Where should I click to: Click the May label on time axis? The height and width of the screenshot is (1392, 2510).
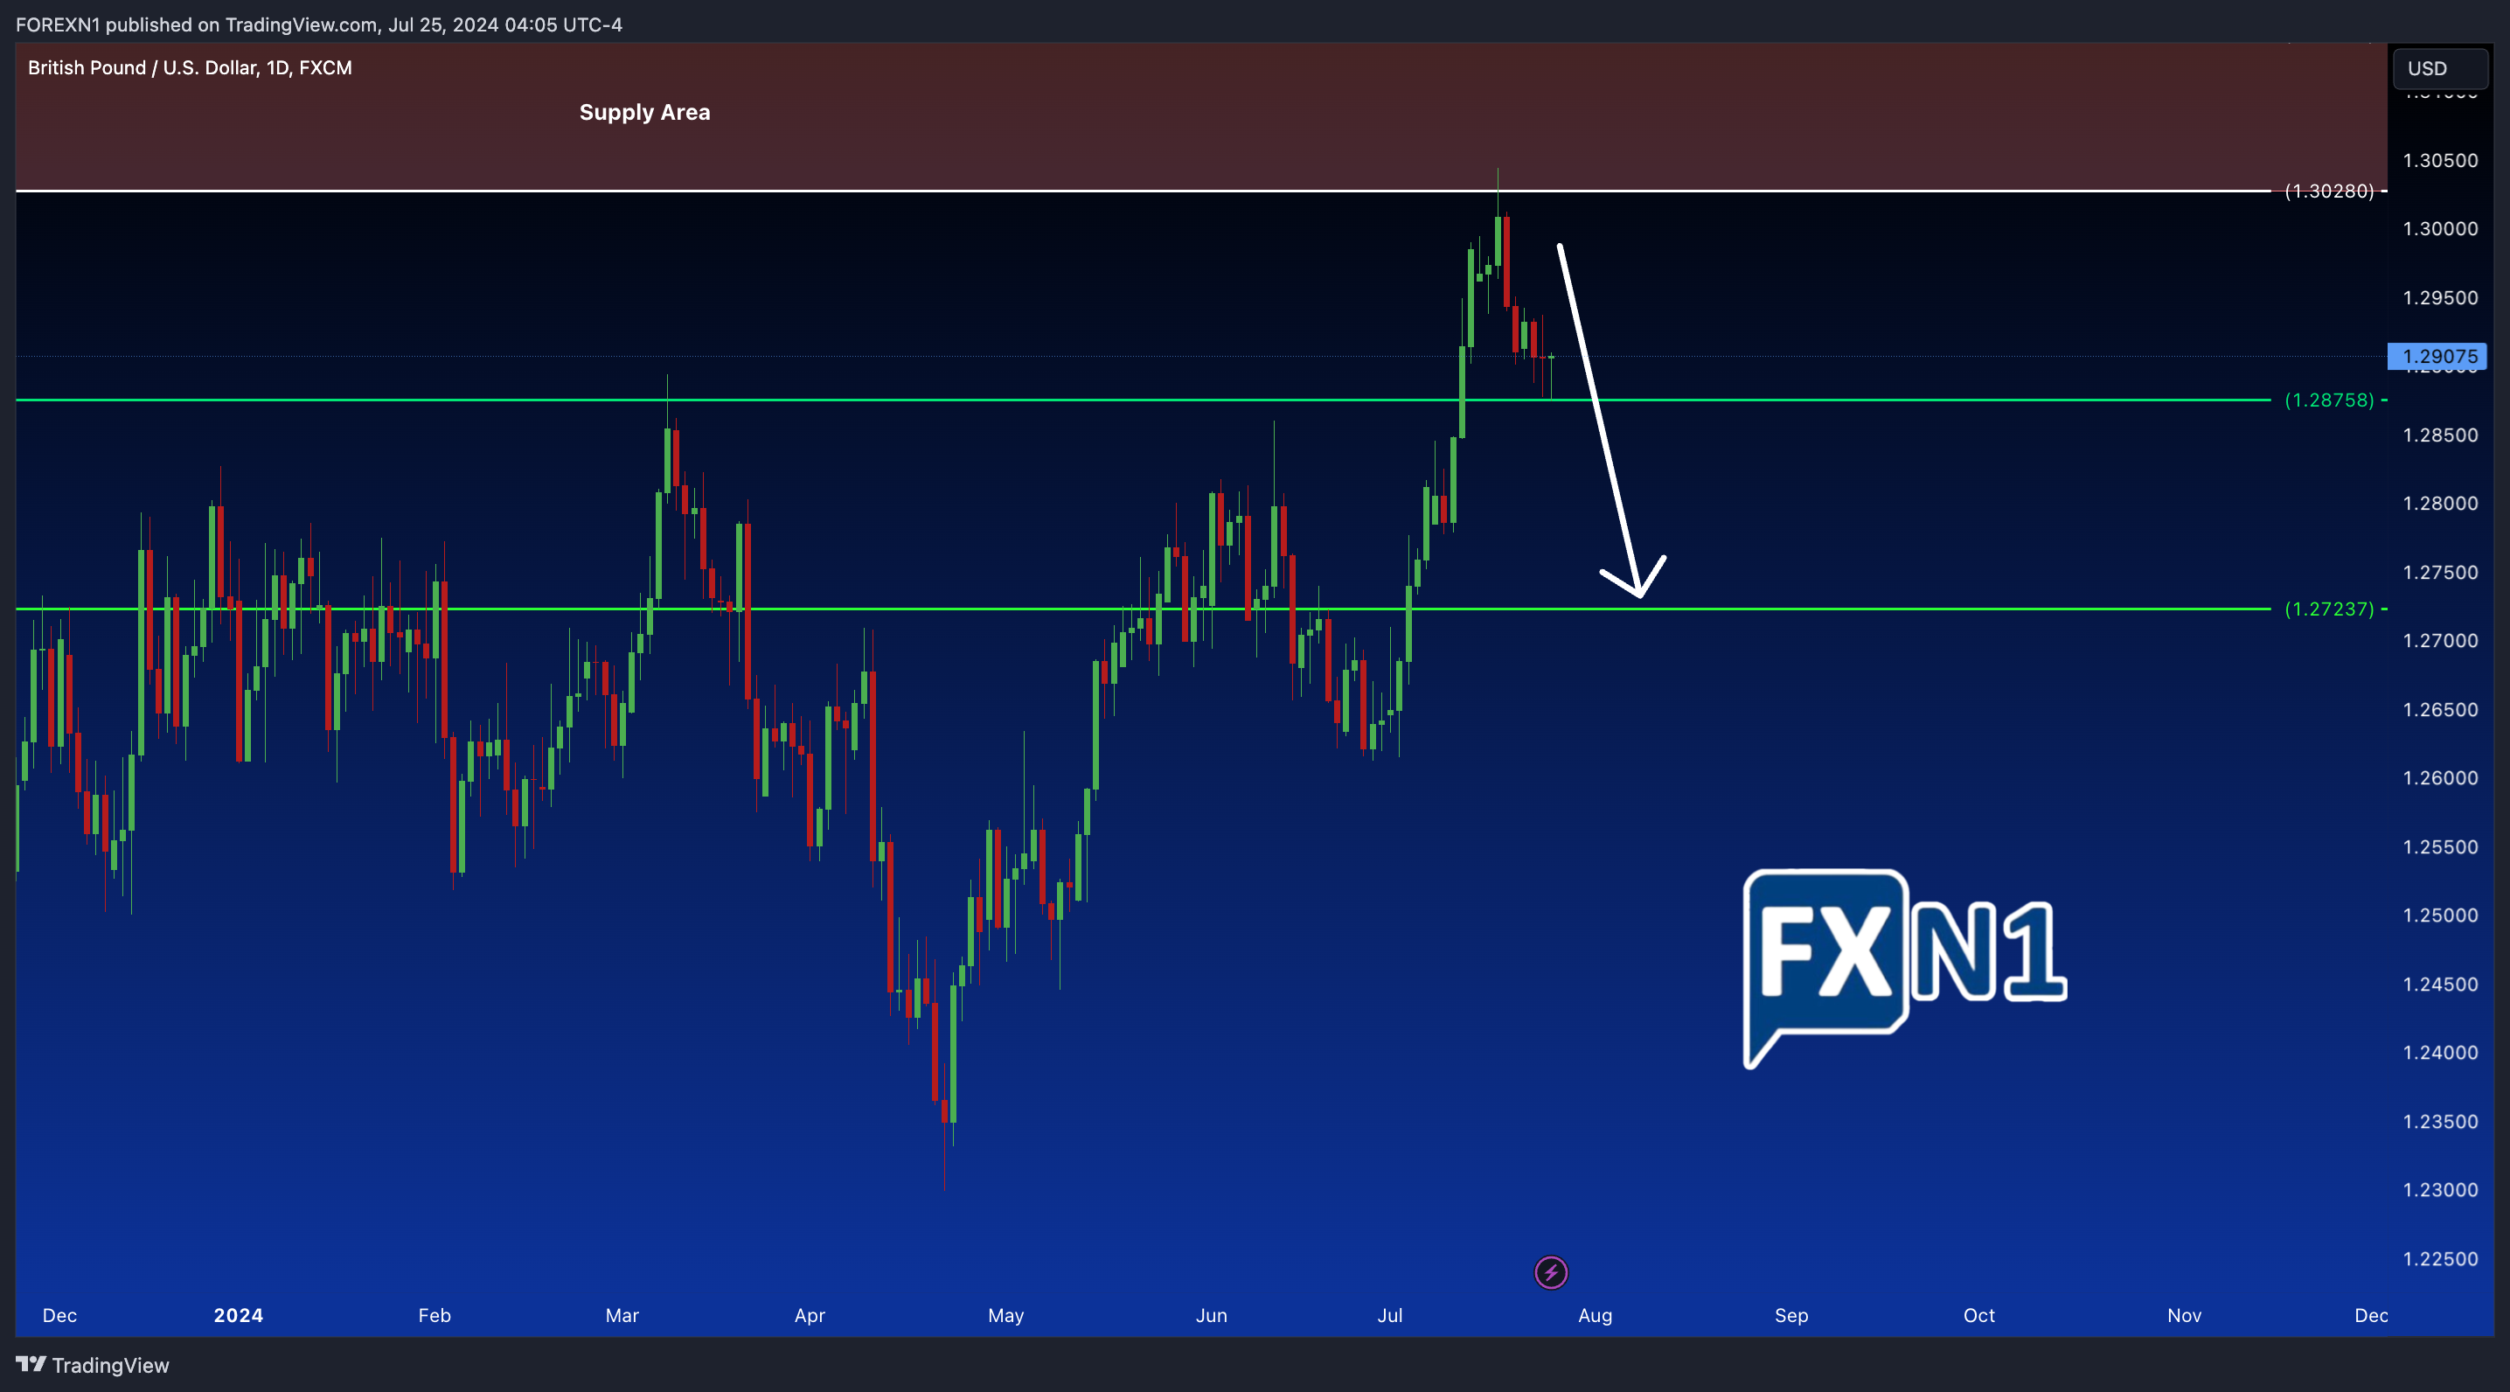point(1005,1315)
